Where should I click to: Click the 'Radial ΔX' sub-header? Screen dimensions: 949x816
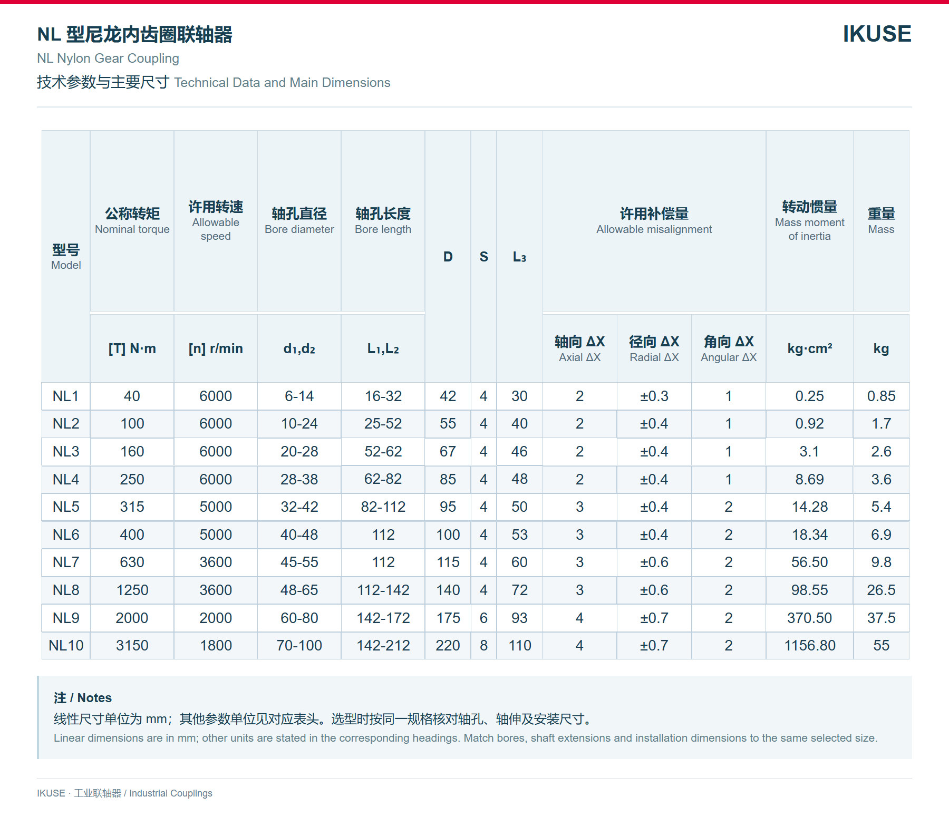pos(654,348)
